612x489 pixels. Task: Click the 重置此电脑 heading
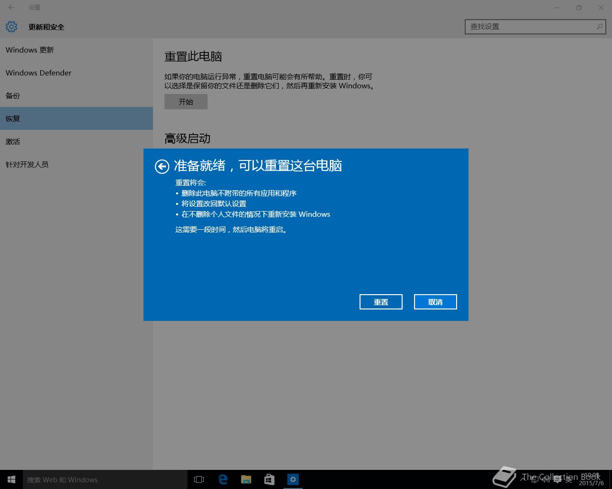point(193,56)
